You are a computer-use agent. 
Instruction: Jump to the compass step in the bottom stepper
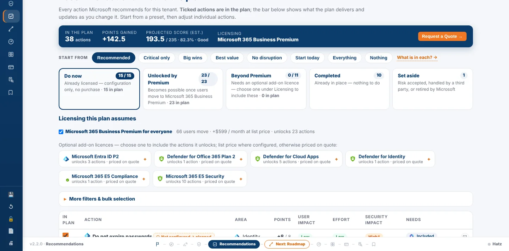click(x=171, y=244)
